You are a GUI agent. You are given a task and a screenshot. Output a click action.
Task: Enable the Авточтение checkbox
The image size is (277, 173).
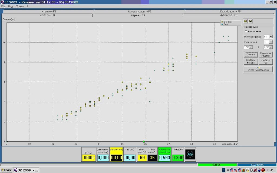(246, 31)
